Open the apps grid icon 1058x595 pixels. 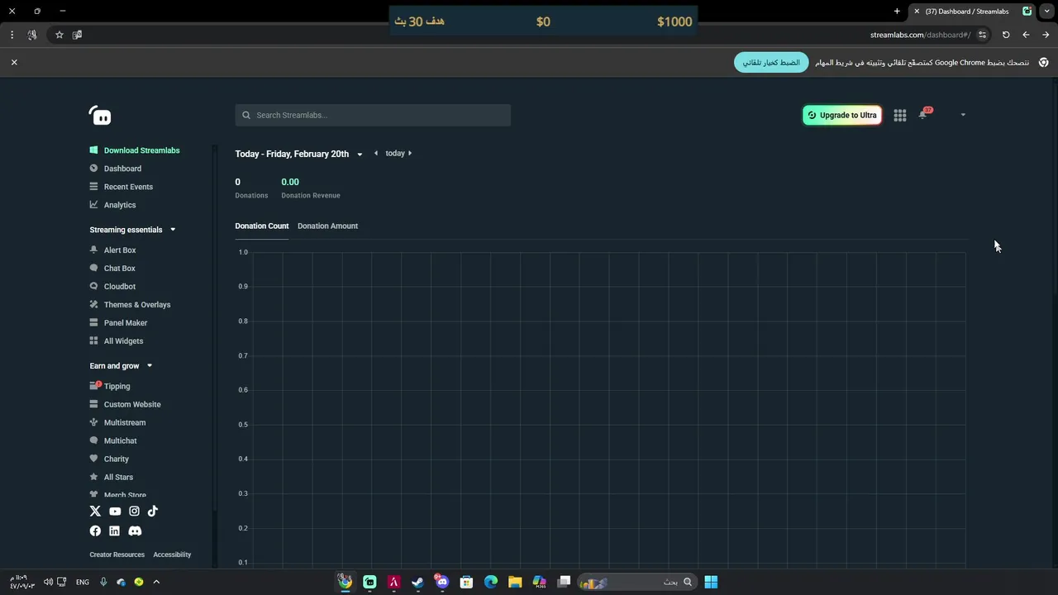[900, 116]
